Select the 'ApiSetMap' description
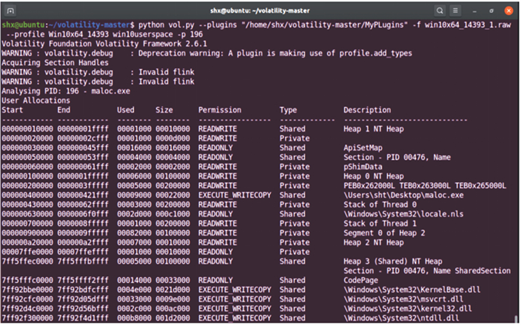The height and width of the screenshot is (325, 521). (363, 148)
